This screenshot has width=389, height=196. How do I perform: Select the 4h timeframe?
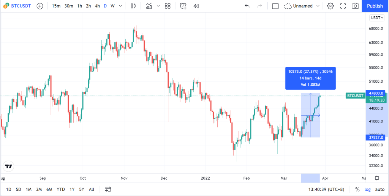pyautogui.click(x=97, y=6)
